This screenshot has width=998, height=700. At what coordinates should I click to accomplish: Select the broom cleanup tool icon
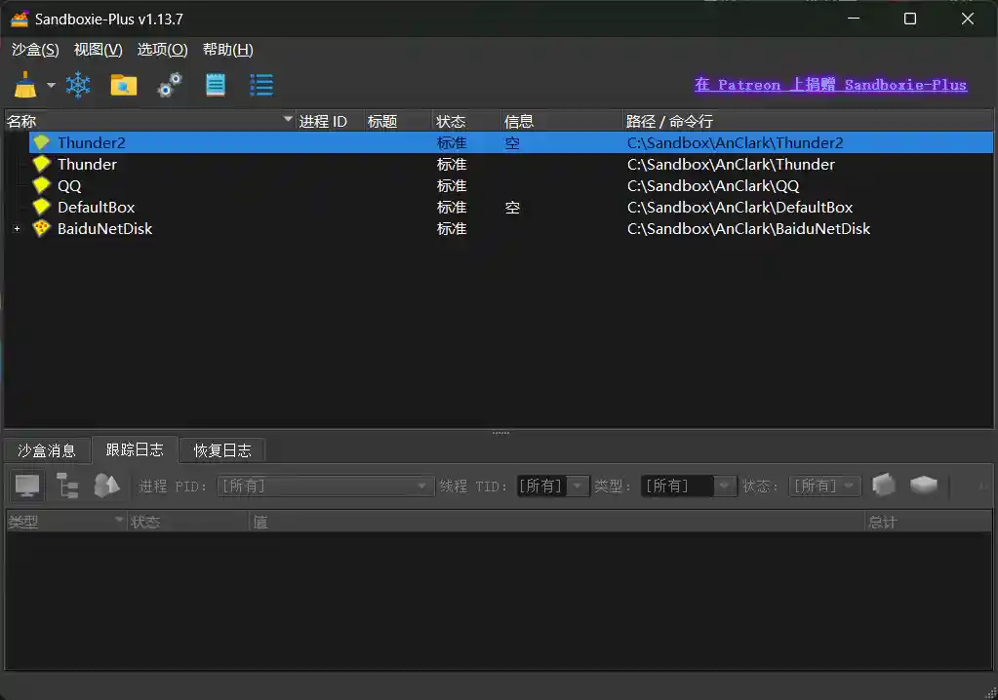(x=24, y=85)
